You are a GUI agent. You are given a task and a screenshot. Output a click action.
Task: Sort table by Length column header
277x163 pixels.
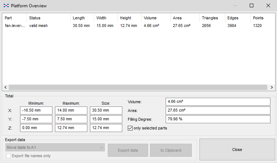point(82,18)
